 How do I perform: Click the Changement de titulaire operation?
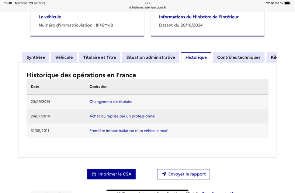(x=111, y=102)
